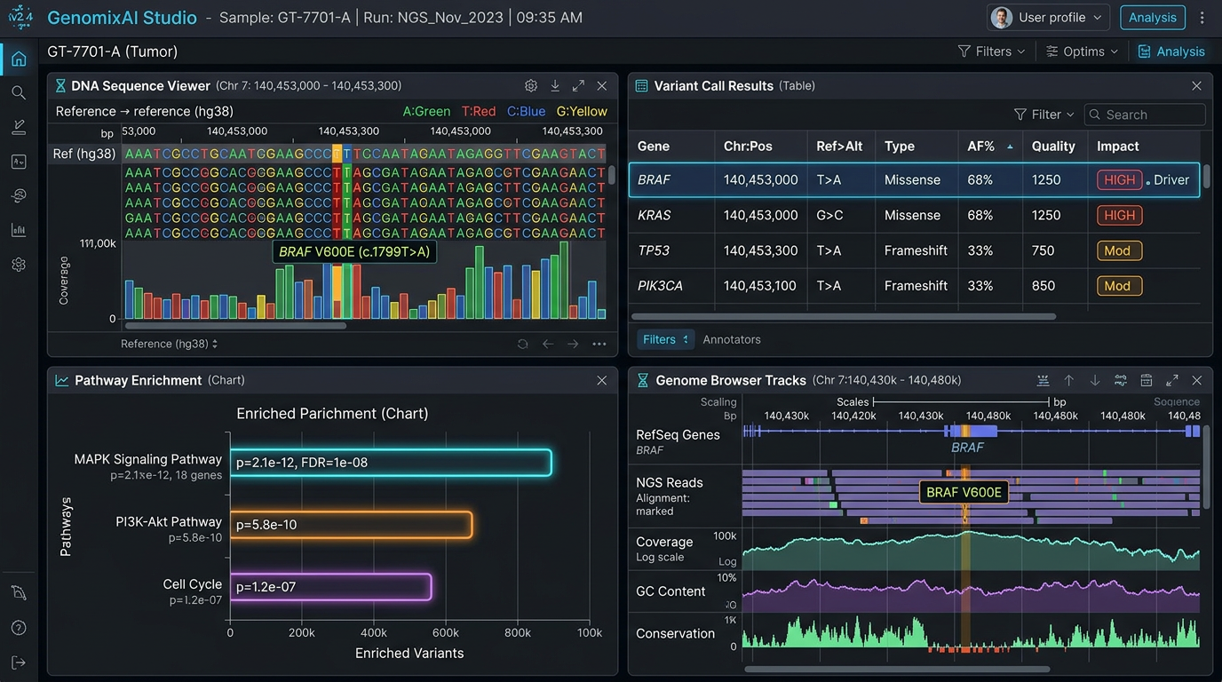Image resolution: width=1222 pixels, height=682 pixels.
Task: Open the sign-out icon in sidebar bottom
Action: [19, 662]
